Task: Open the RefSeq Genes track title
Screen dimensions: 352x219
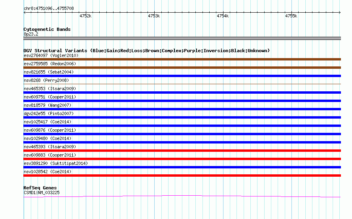Action: (40, 188)
